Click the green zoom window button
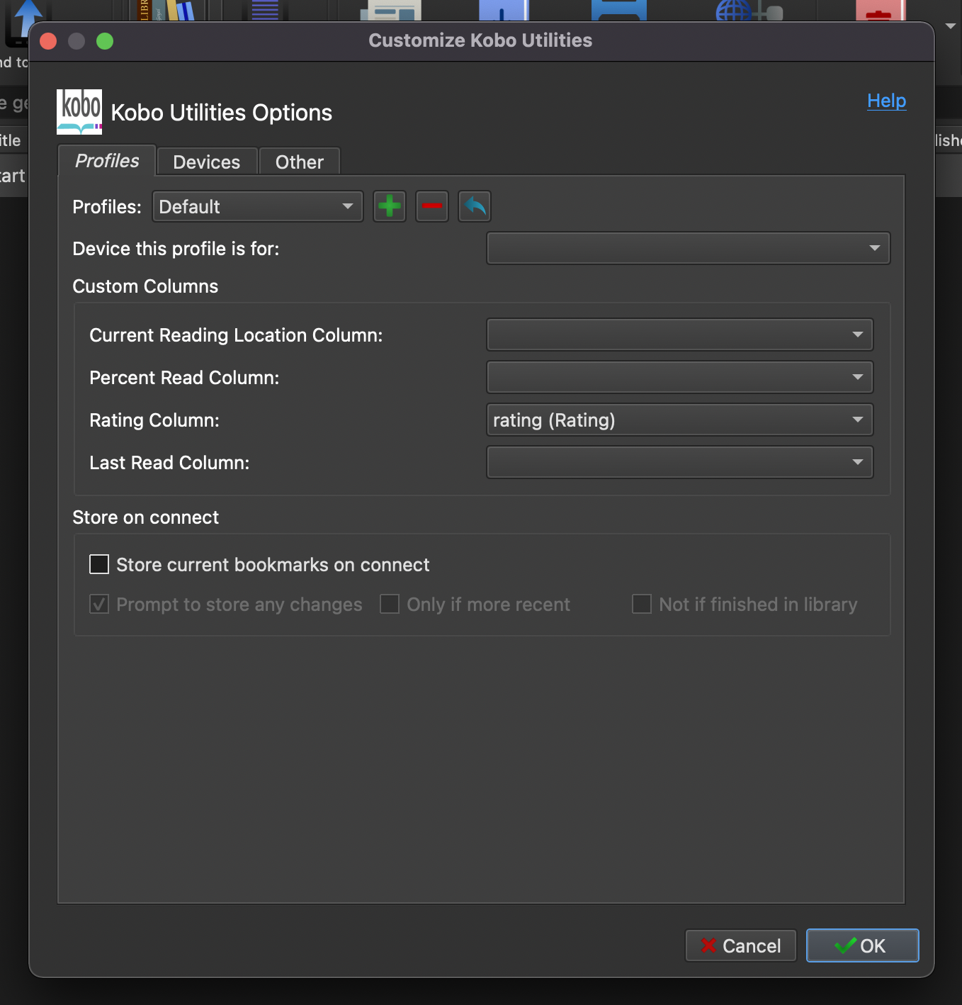This screenshot has width=962, height=1005. click(x=105, y=41)
